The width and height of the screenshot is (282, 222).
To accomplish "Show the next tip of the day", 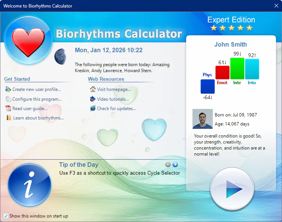I will [x=175, y=165].
